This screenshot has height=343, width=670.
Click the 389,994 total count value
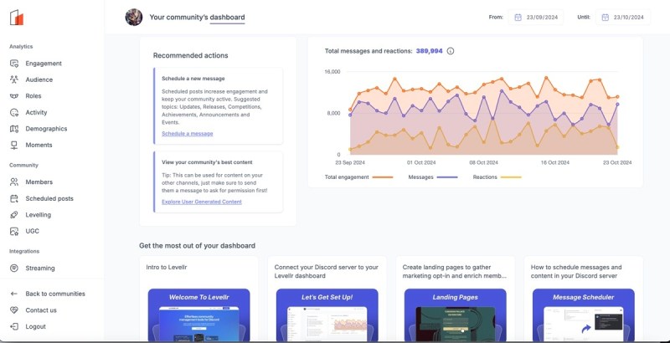429,51
